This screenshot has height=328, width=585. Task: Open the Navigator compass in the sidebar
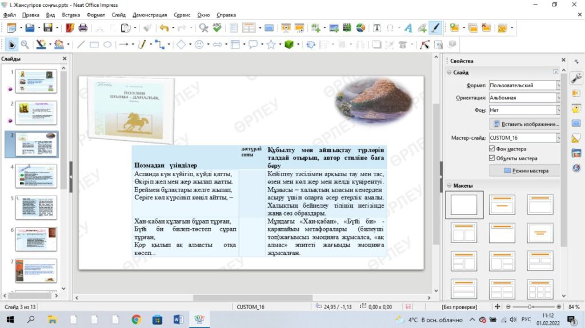[x=576, y=168]
